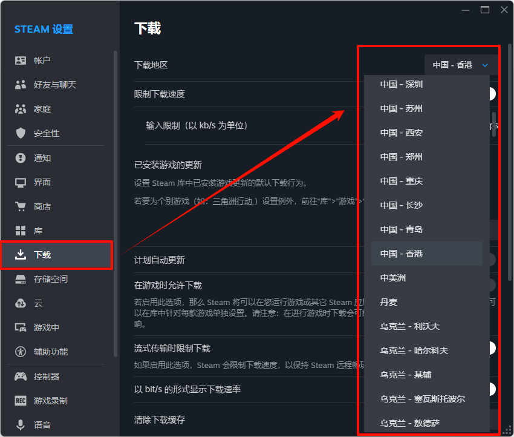Switch to the 存储空间 settings section
514x437 pixels.
coord(45,278)
